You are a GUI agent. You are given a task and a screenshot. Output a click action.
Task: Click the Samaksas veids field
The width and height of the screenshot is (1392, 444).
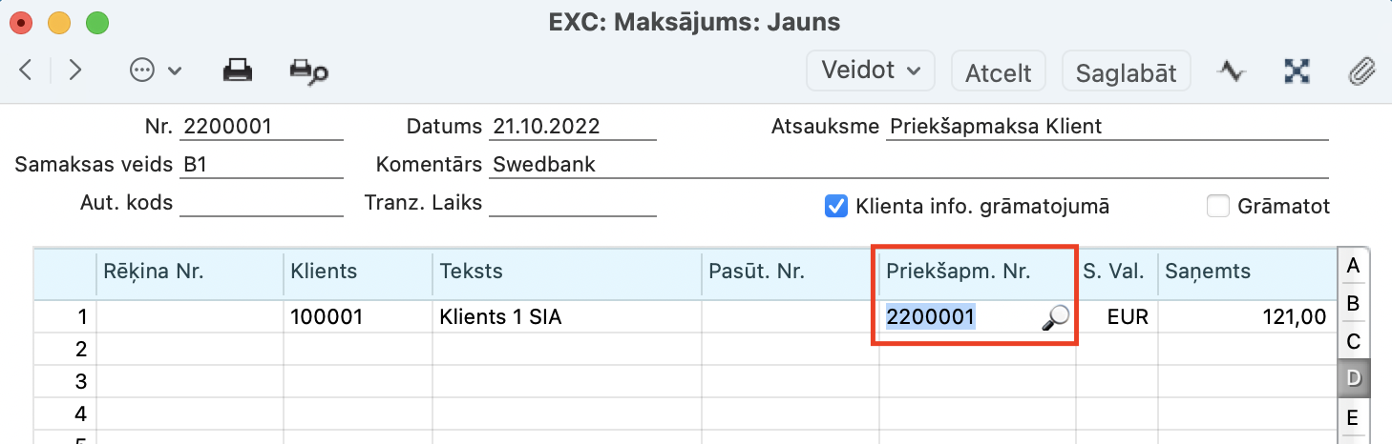(261, 164)
